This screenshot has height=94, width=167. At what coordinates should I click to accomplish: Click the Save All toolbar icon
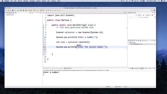tap(10, 10)
